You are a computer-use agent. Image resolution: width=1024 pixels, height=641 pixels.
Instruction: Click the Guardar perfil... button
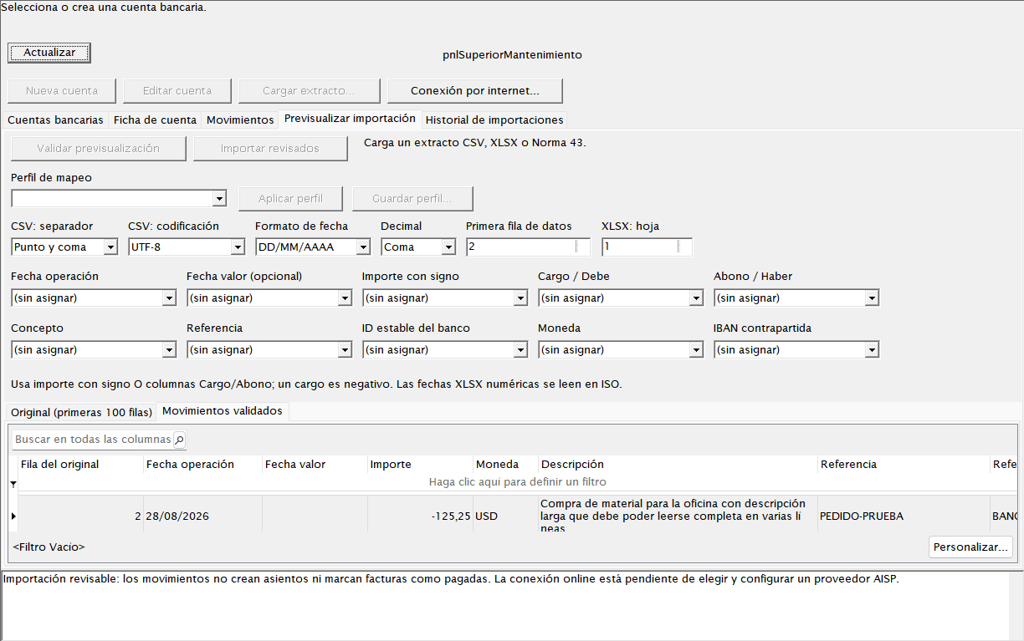(412, 199)
